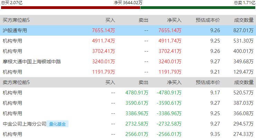Sort buyers by 净买入 column
Viewport: 256px width, 138px height.
pyautogui.click(x=174, y=20)
